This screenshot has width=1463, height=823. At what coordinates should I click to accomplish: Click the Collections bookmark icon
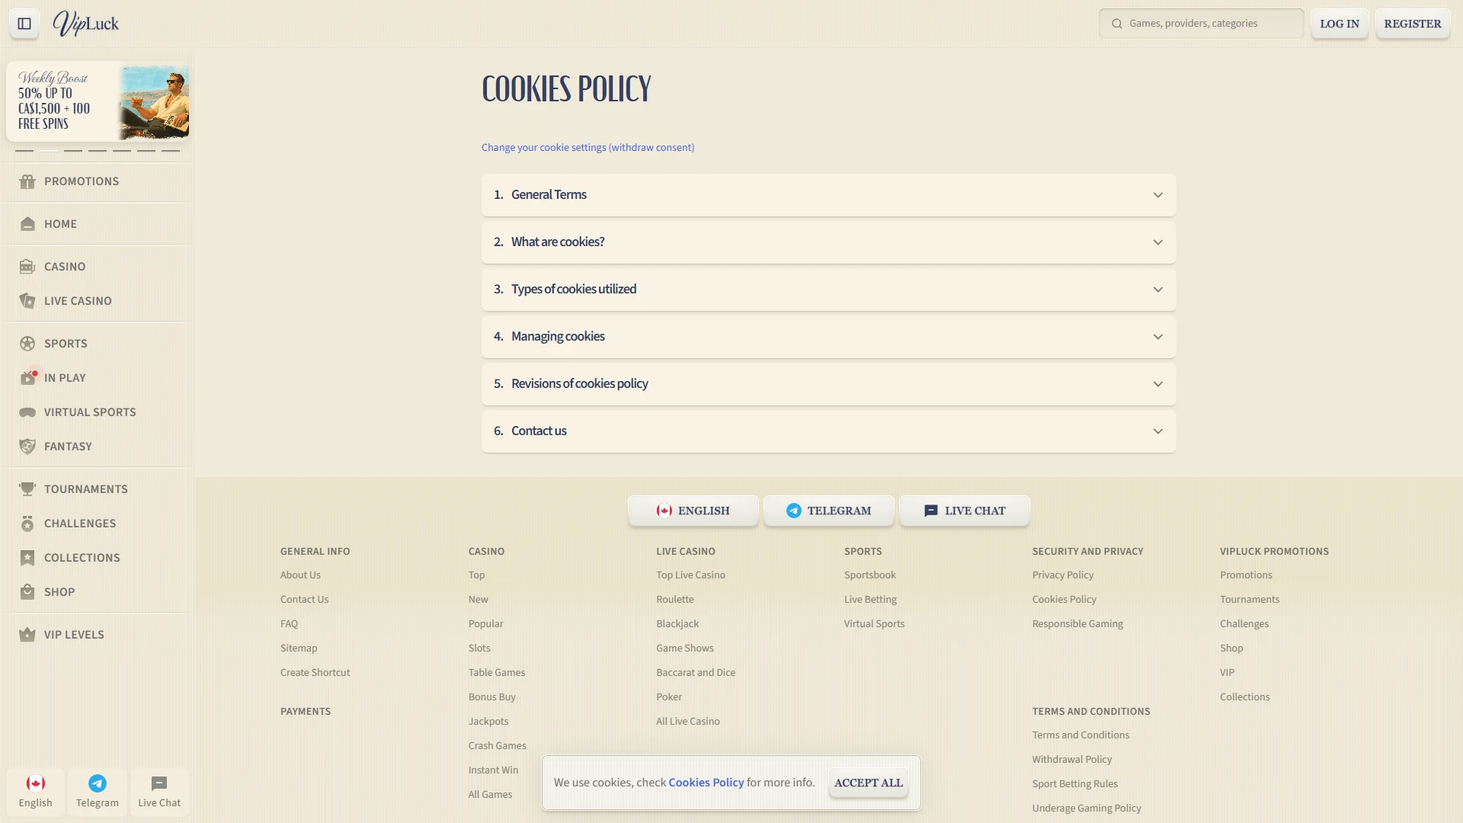[27, 558]
